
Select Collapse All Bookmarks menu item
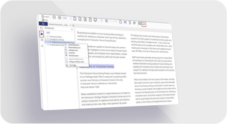point(77,62)
